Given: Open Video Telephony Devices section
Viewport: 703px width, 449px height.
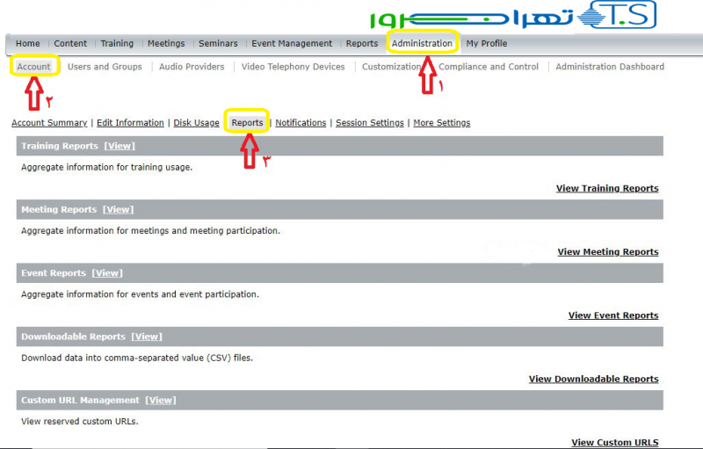Looking at the screenshot, I should tap(293, 67).
